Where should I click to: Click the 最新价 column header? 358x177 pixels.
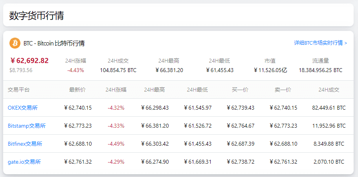77,90
